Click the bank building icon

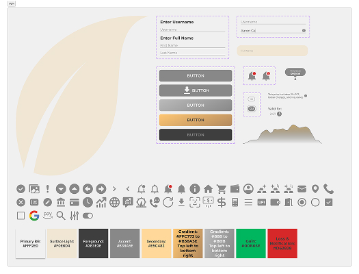pyautogui.click(x=61, y=203)
